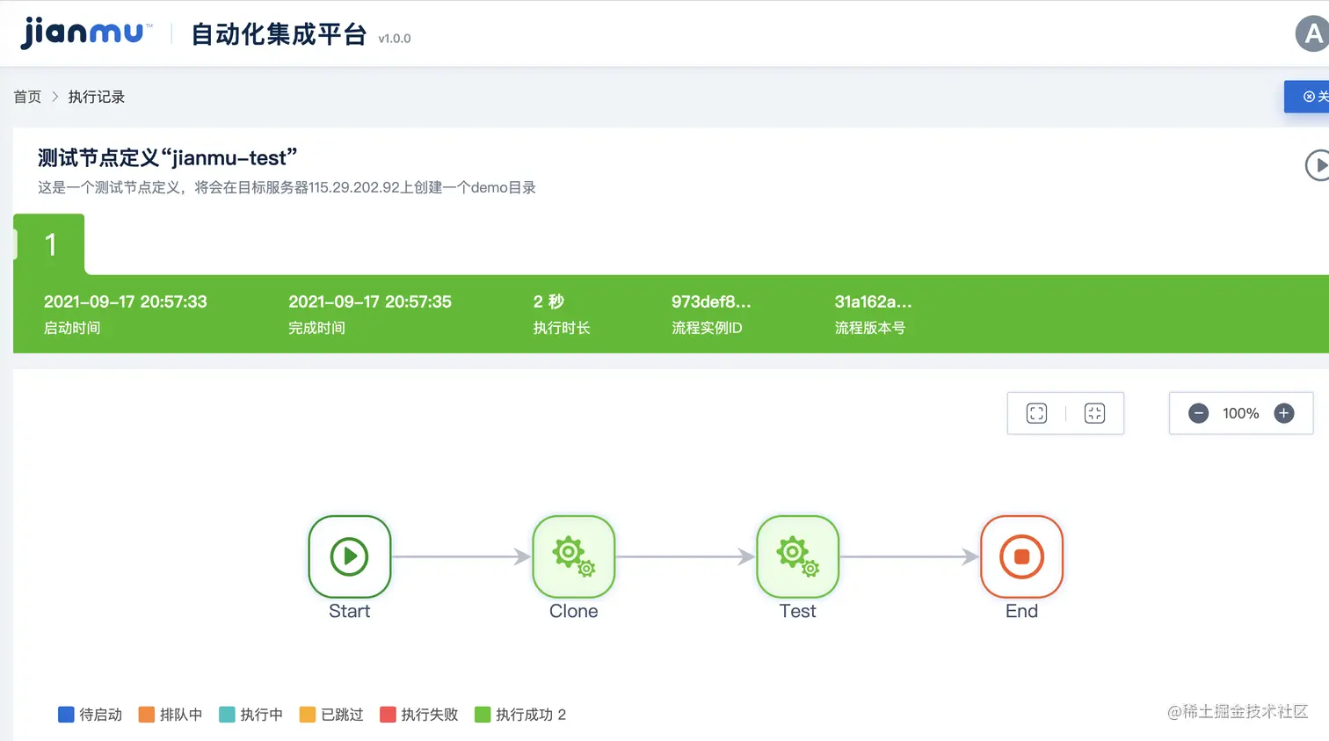Click the 已跳过 yellow legend swatch

pyautogui.click(x=308, y=715)
